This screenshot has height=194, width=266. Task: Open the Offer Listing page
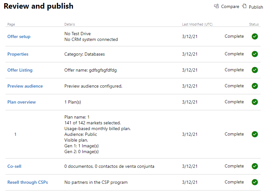pos(20,70)
